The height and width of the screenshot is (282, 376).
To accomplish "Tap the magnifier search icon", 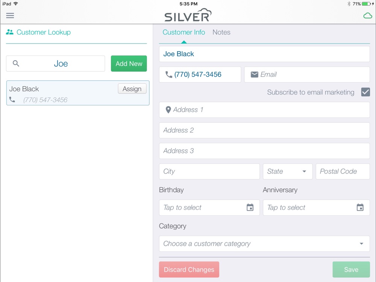I will [x=16, y=63].
